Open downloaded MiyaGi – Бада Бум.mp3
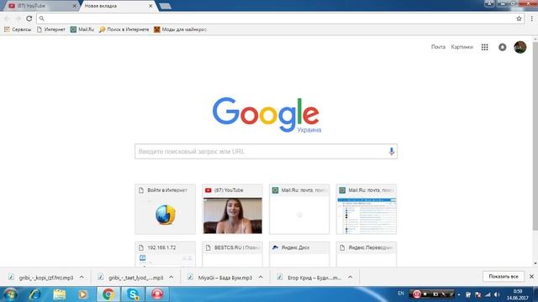Image resolution: width=538 pixels, height=302 pixels. click(x=220, y=278)
